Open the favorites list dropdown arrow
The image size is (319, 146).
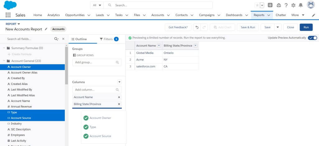pos(262,5)
